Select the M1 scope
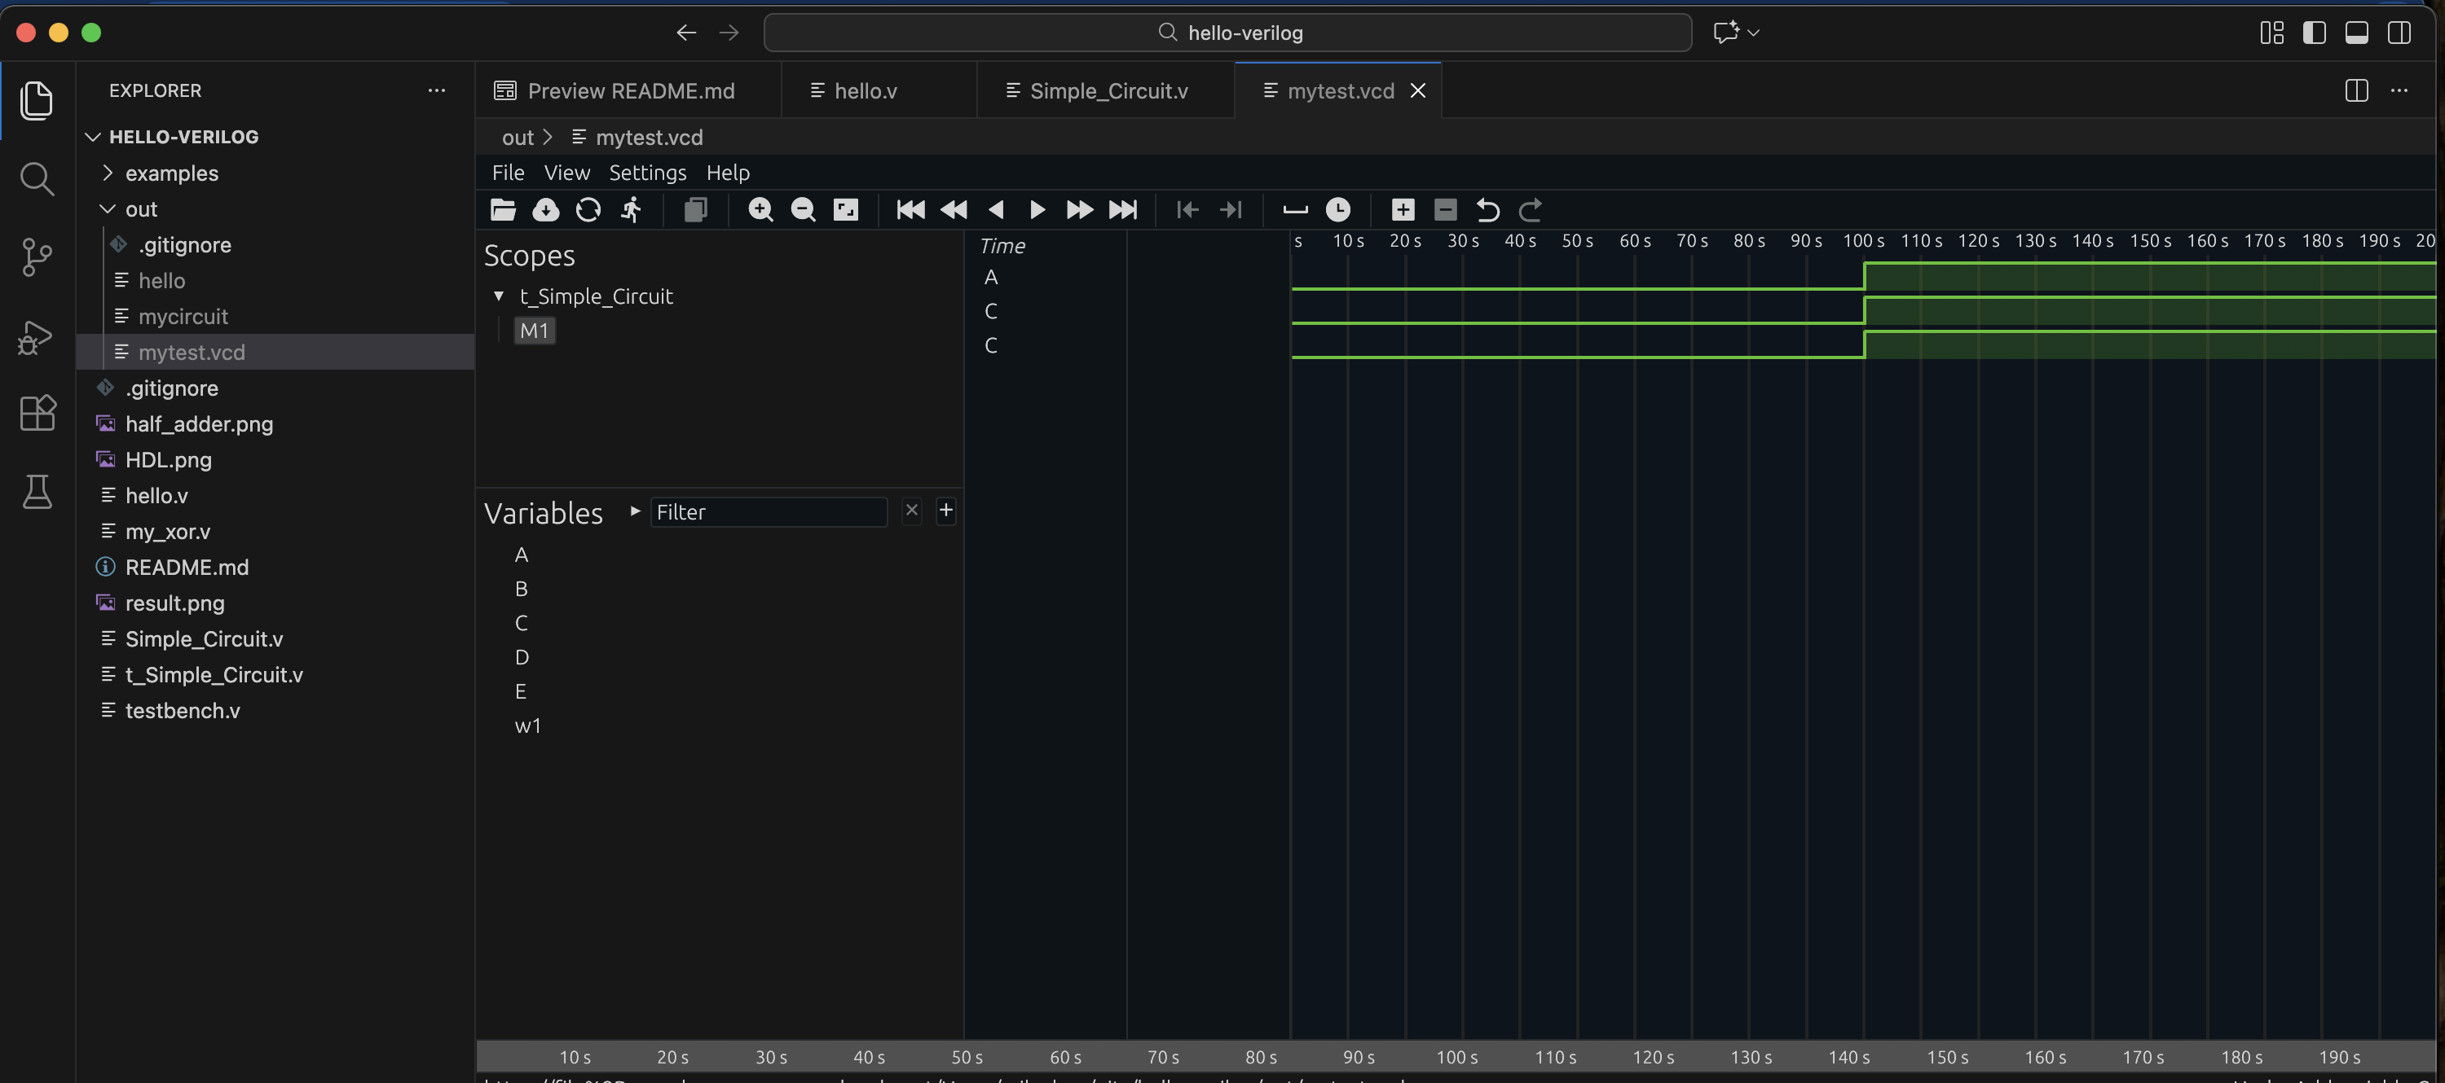This screenshot has height=1083, width=2445. click(535, 331)
